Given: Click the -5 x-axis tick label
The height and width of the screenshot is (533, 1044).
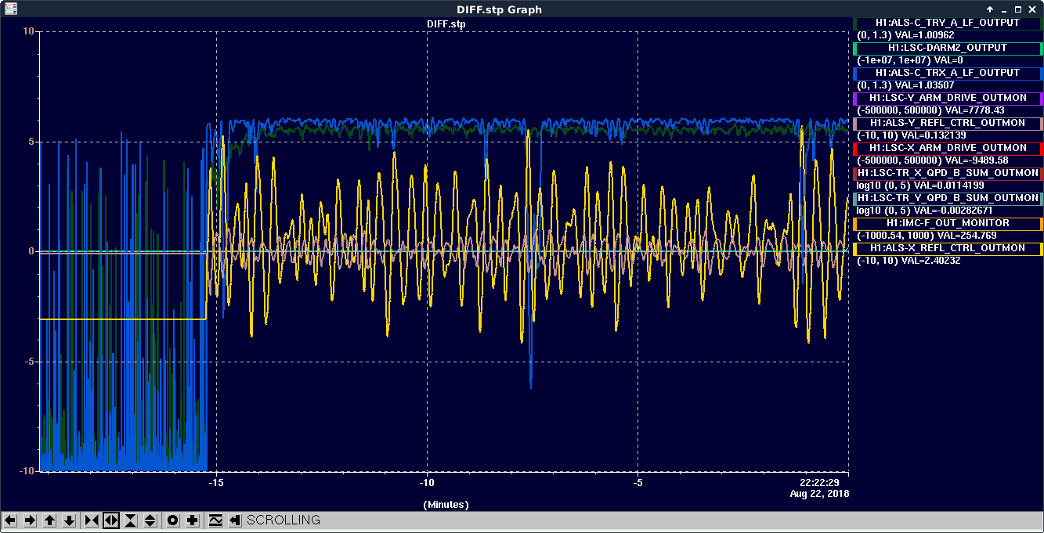Looking at the screenshot, I should click(x=638, y=482).
